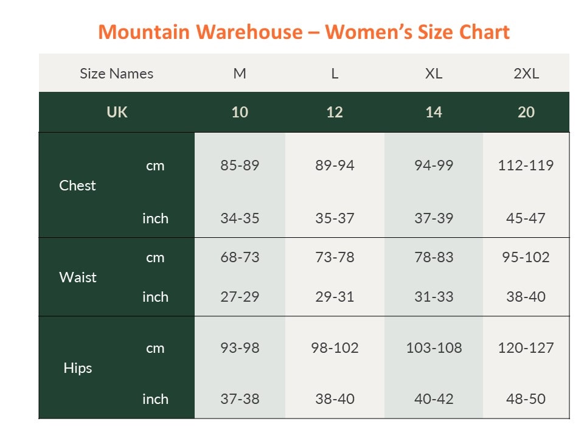Select UK size 12 cell
Image resolution: width=584 pixels, height=438 pixels.
335,112
